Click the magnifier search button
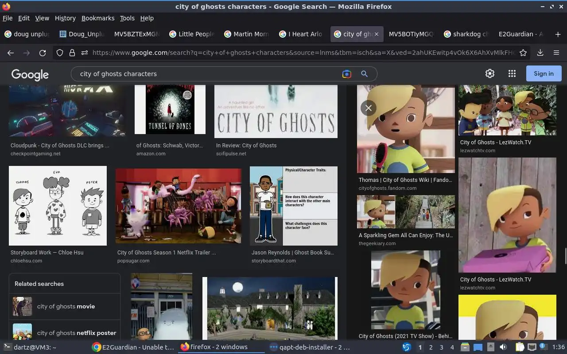This screenshot has width=567, height=354. click(364, 74)
